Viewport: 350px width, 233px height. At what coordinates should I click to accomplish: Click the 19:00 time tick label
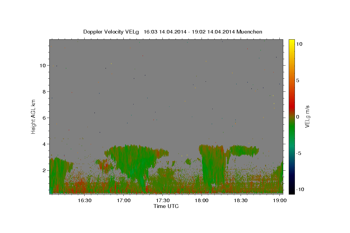pyautogui.click(x=280, y=201)
